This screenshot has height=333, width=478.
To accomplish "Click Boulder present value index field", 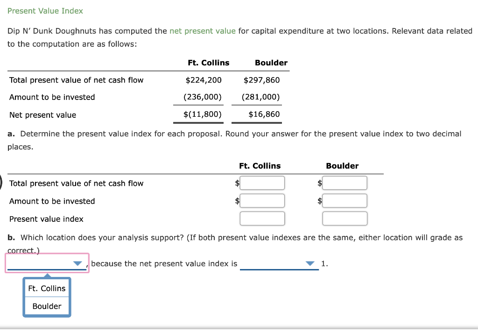I will [x=345, y=218].
